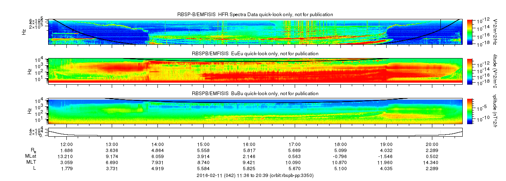
Task: Select the 20:00 time axis label
Action: tap(432, 145)
